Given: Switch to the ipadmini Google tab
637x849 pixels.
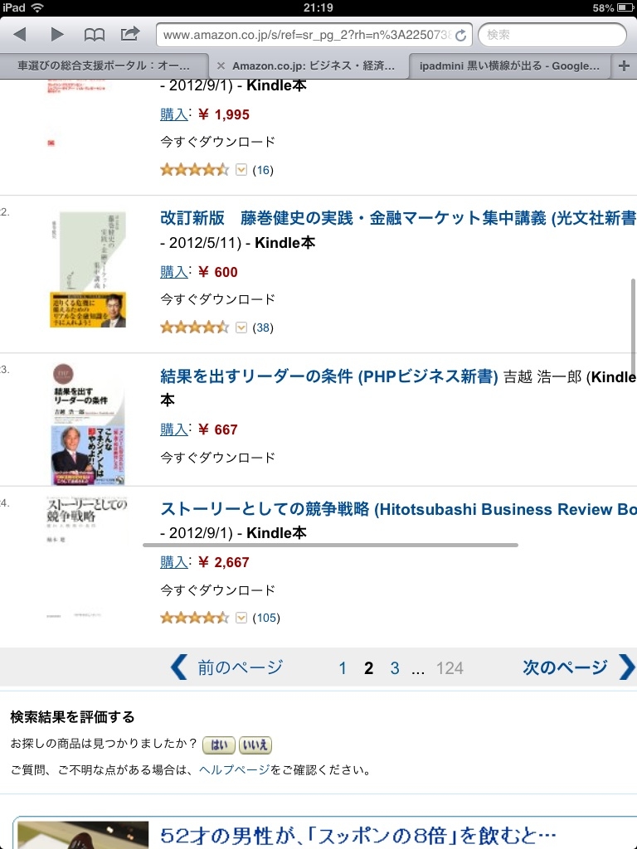Looking at the screenshot, I should point(509,65).
